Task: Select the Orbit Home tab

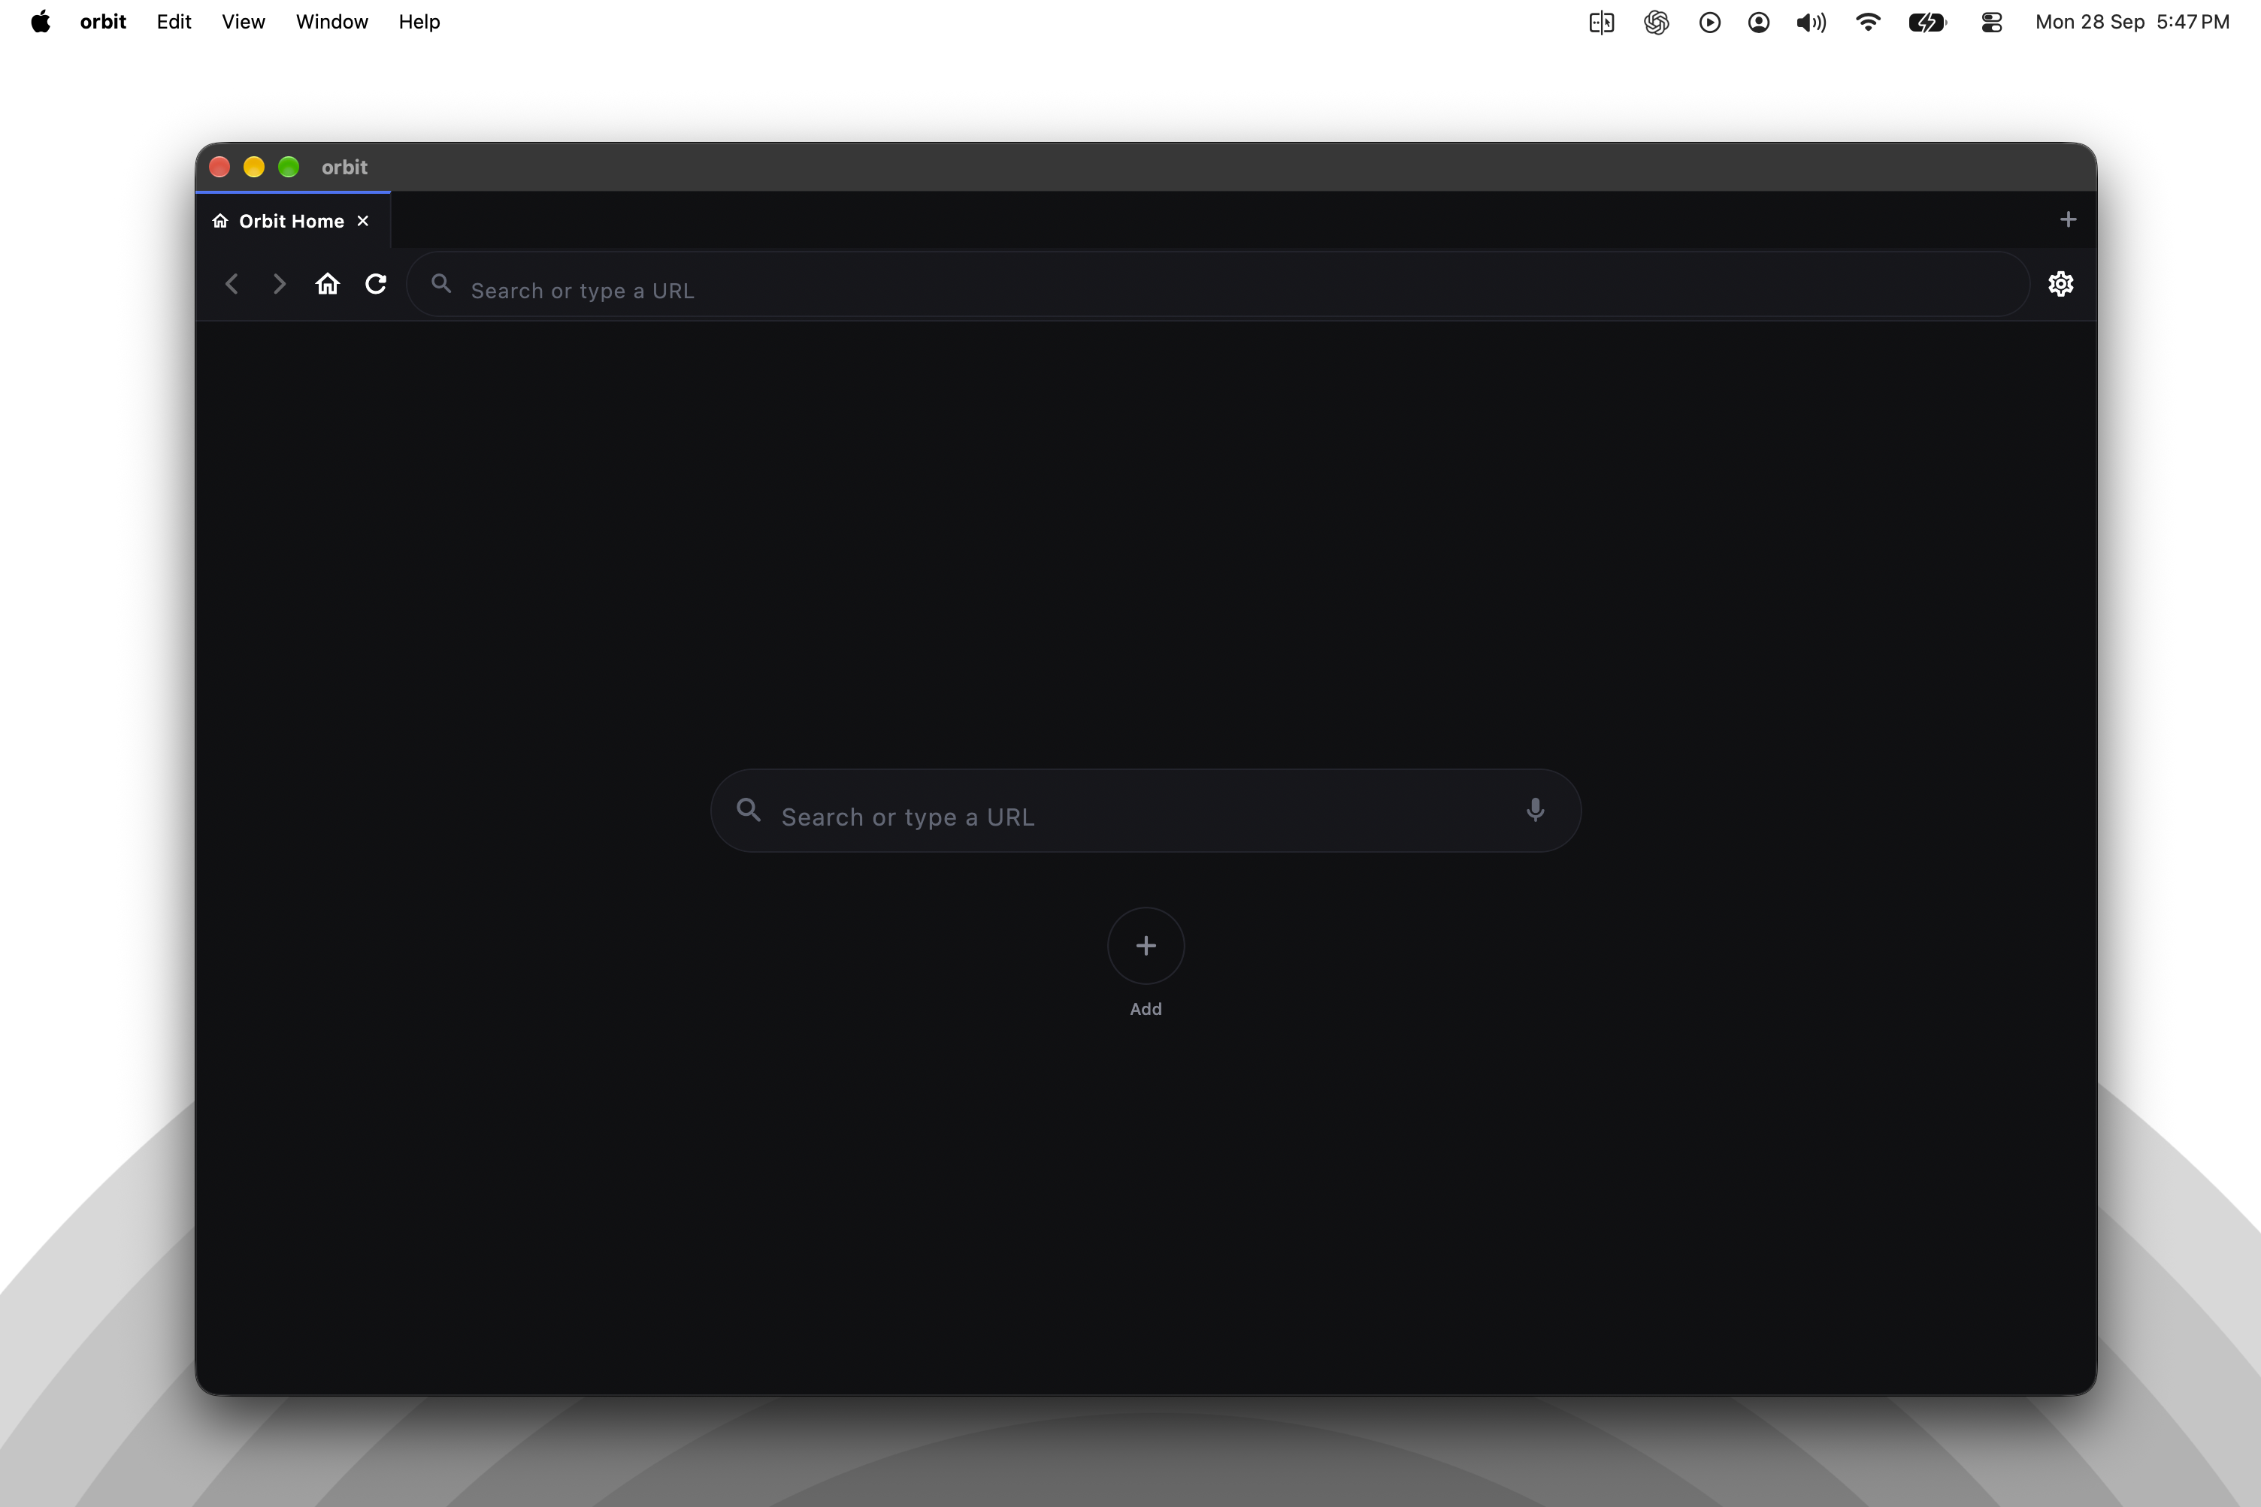Action: tap(292, 221)
